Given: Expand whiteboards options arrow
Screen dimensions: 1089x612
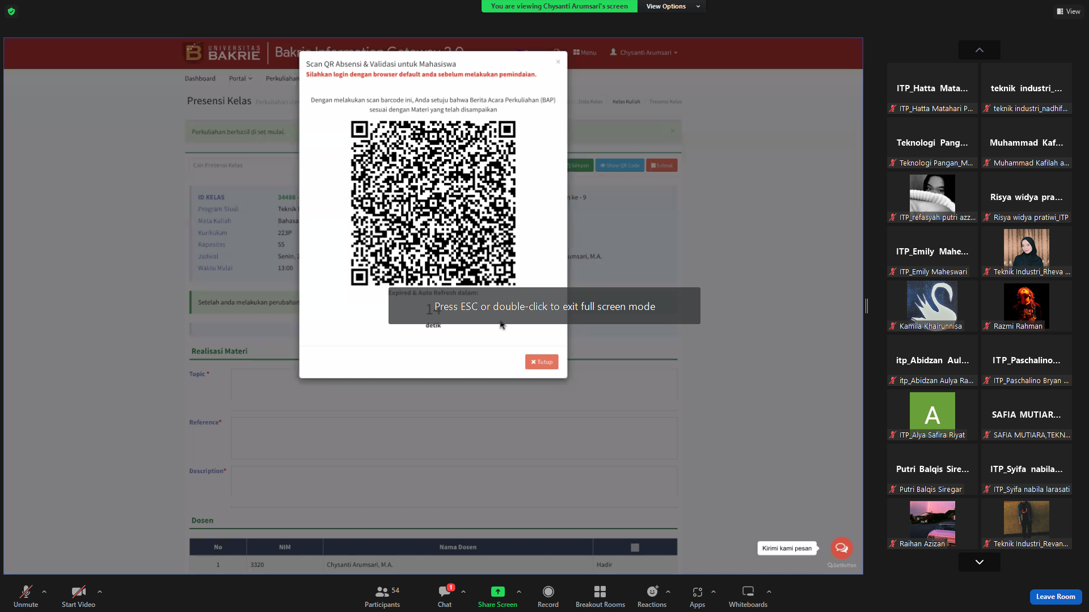Looking at the screenshot, I should [x=769, y=592].
